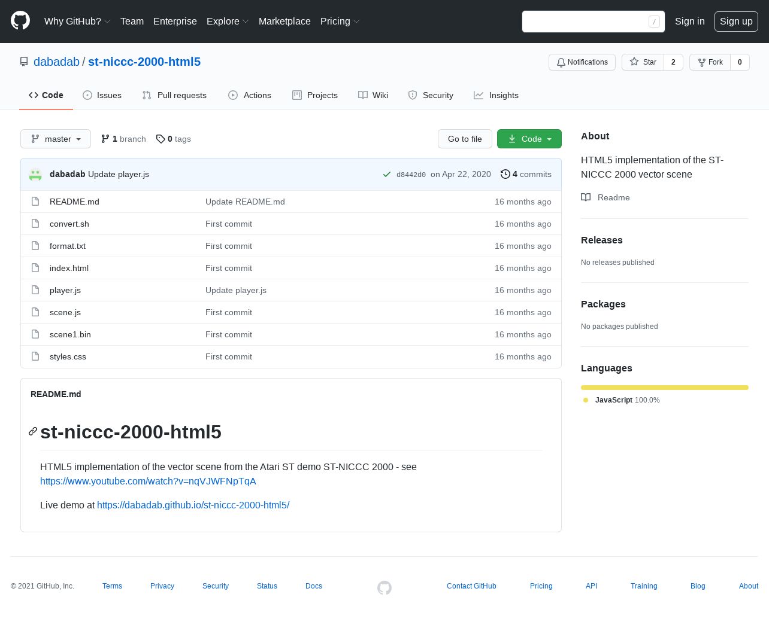
Task: Click the file icon next to convert.sh
Action: pos(35,224)
